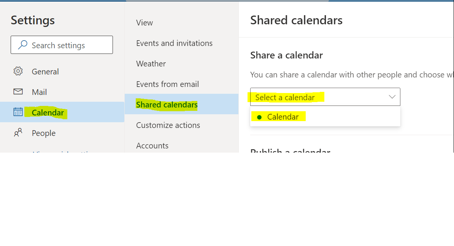
Task: Click the Mail envelope icon
Action: click(x=18, y=91)
